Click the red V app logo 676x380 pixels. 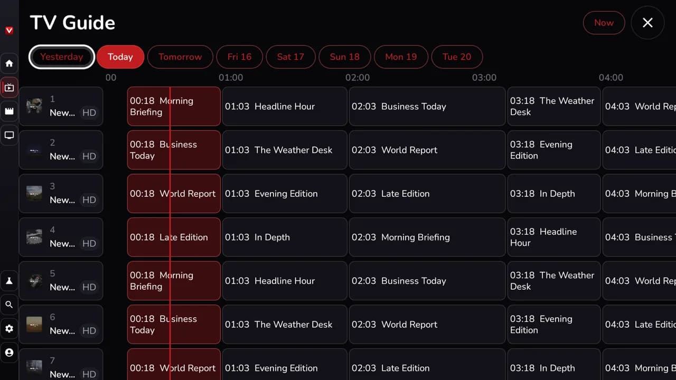[x=9, y=31]
